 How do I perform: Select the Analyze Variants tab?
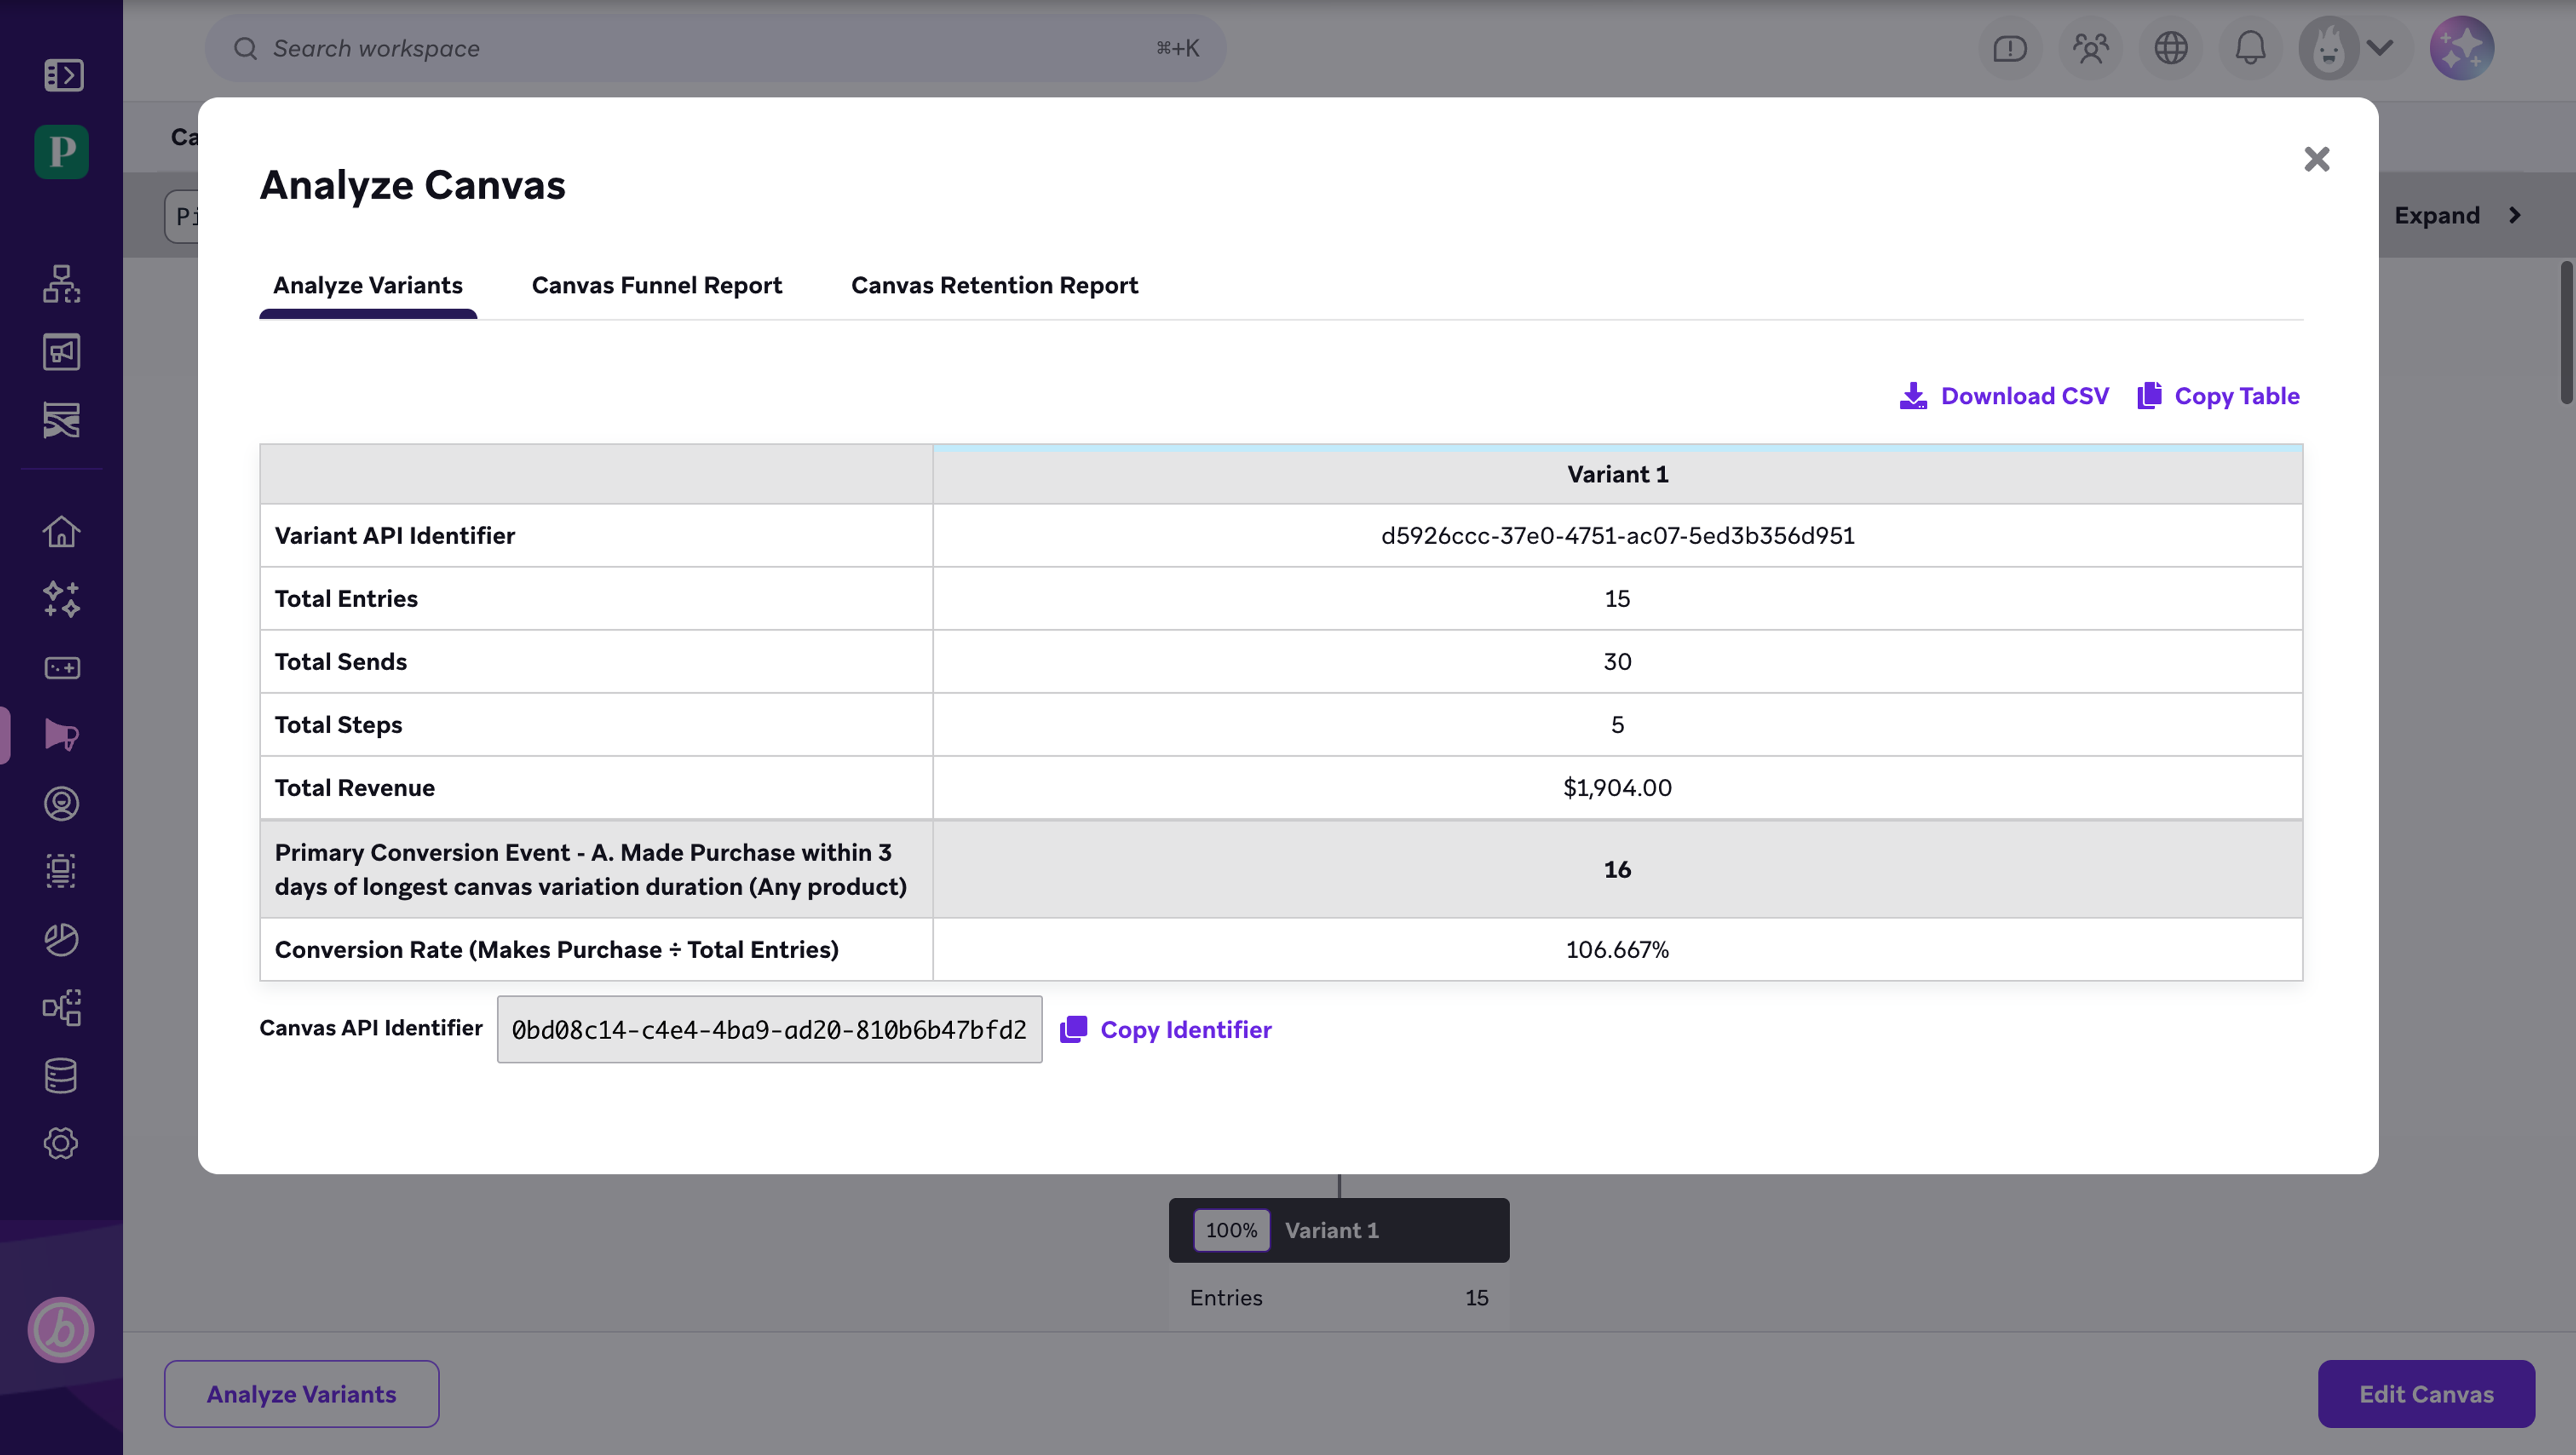click(x=367, y=285)
